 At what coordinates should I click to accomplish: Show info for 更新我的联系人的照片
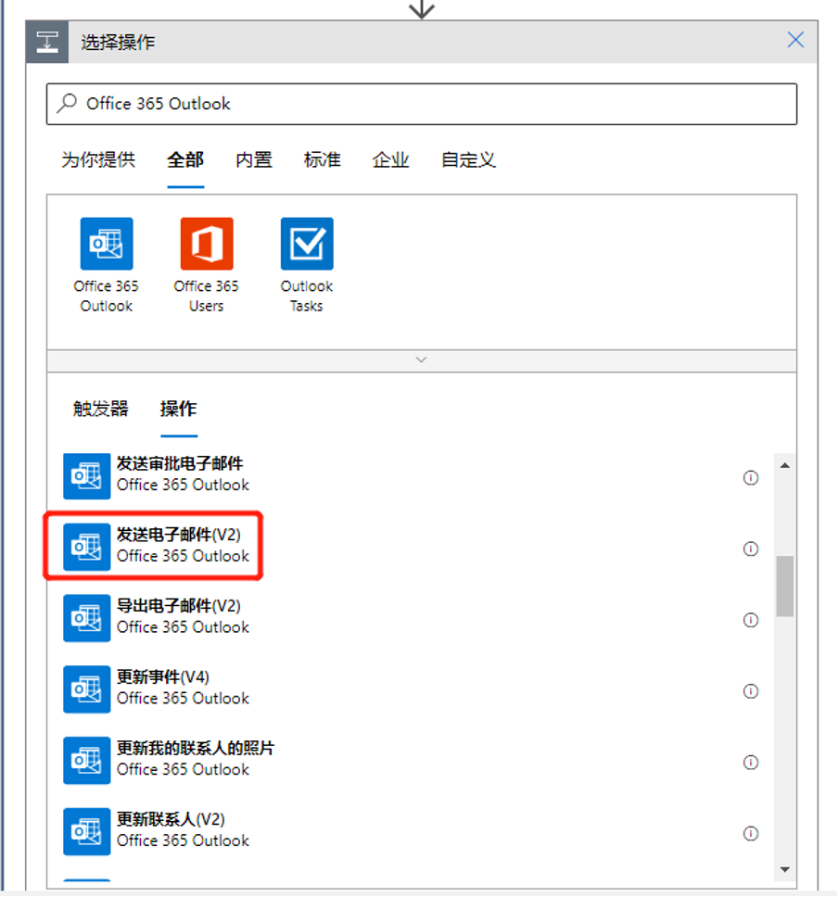point(751,763)
